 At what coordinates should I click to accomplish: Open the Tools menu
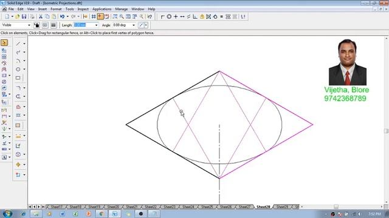(x=70, y=9)
